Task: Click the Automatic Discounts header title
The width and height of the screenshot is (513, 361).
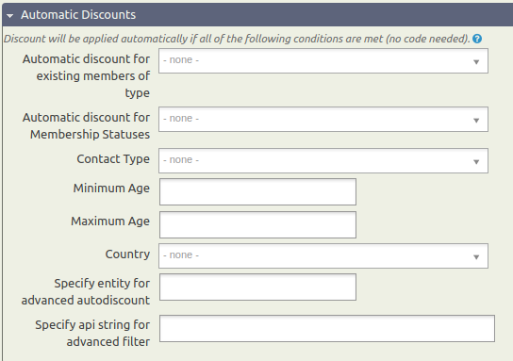Action: pyautogui.click(x=78, y=15)
